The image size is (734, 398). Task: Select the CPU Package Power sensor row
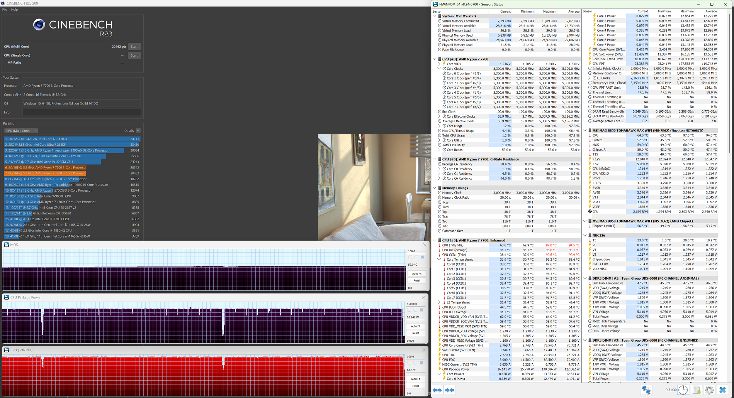(x=509, y=369)
